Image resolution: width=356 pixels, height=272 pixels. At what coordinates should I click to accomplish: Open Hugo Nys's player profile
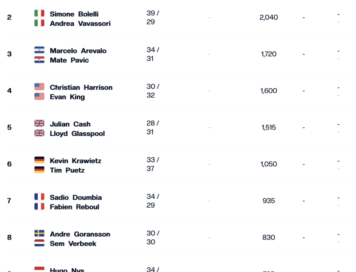(67, 270)
